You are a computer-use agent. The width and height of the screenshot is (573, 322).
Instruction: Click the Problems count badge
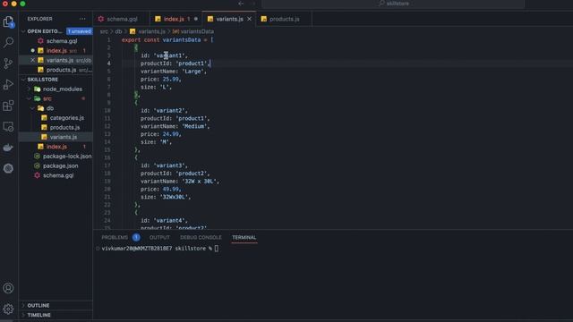tap(136, 237)
